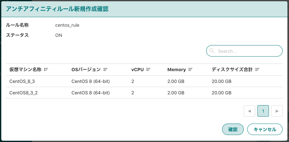Click the 仮想マシン名称 column header

tap(25, 70)
